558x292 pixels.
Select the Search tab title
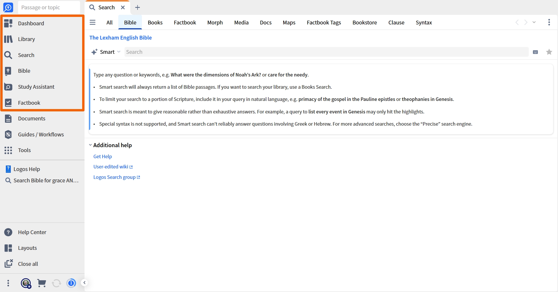(107, 8)
